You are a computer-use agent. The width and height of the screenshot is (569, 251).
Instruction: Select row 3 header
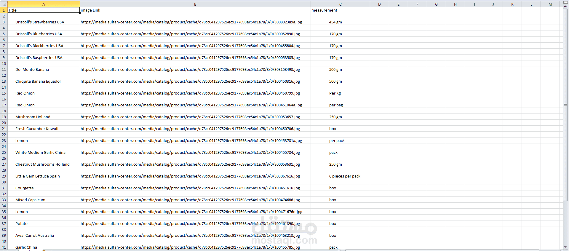pos(4,22)
